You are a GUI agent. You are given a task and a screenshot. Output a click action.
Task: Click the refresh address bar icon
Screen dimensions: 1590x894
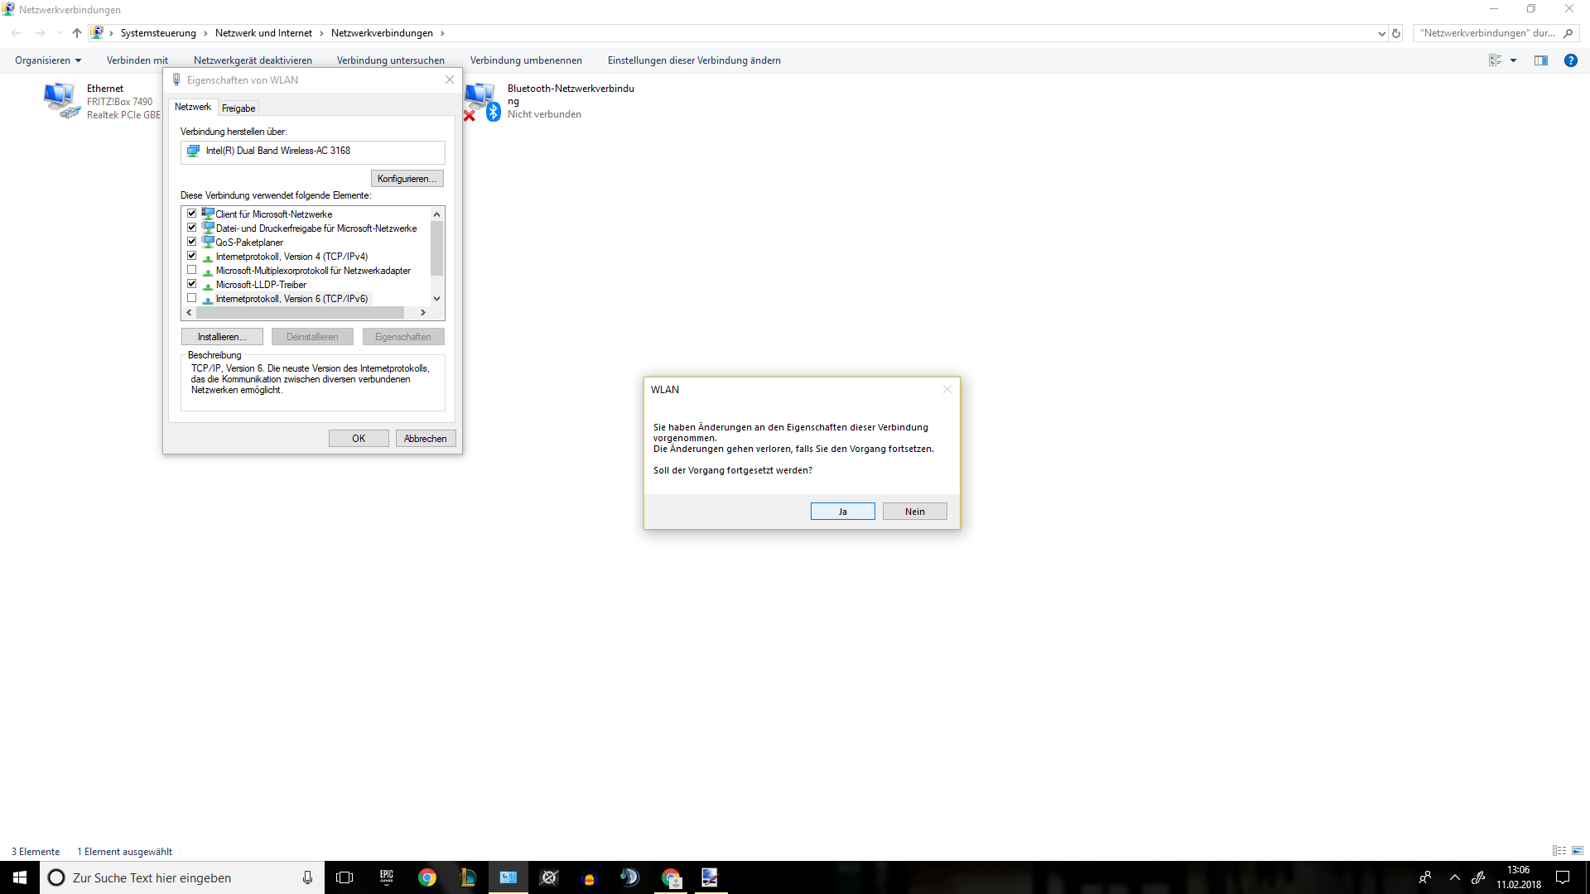click(x=1396, y=33)
